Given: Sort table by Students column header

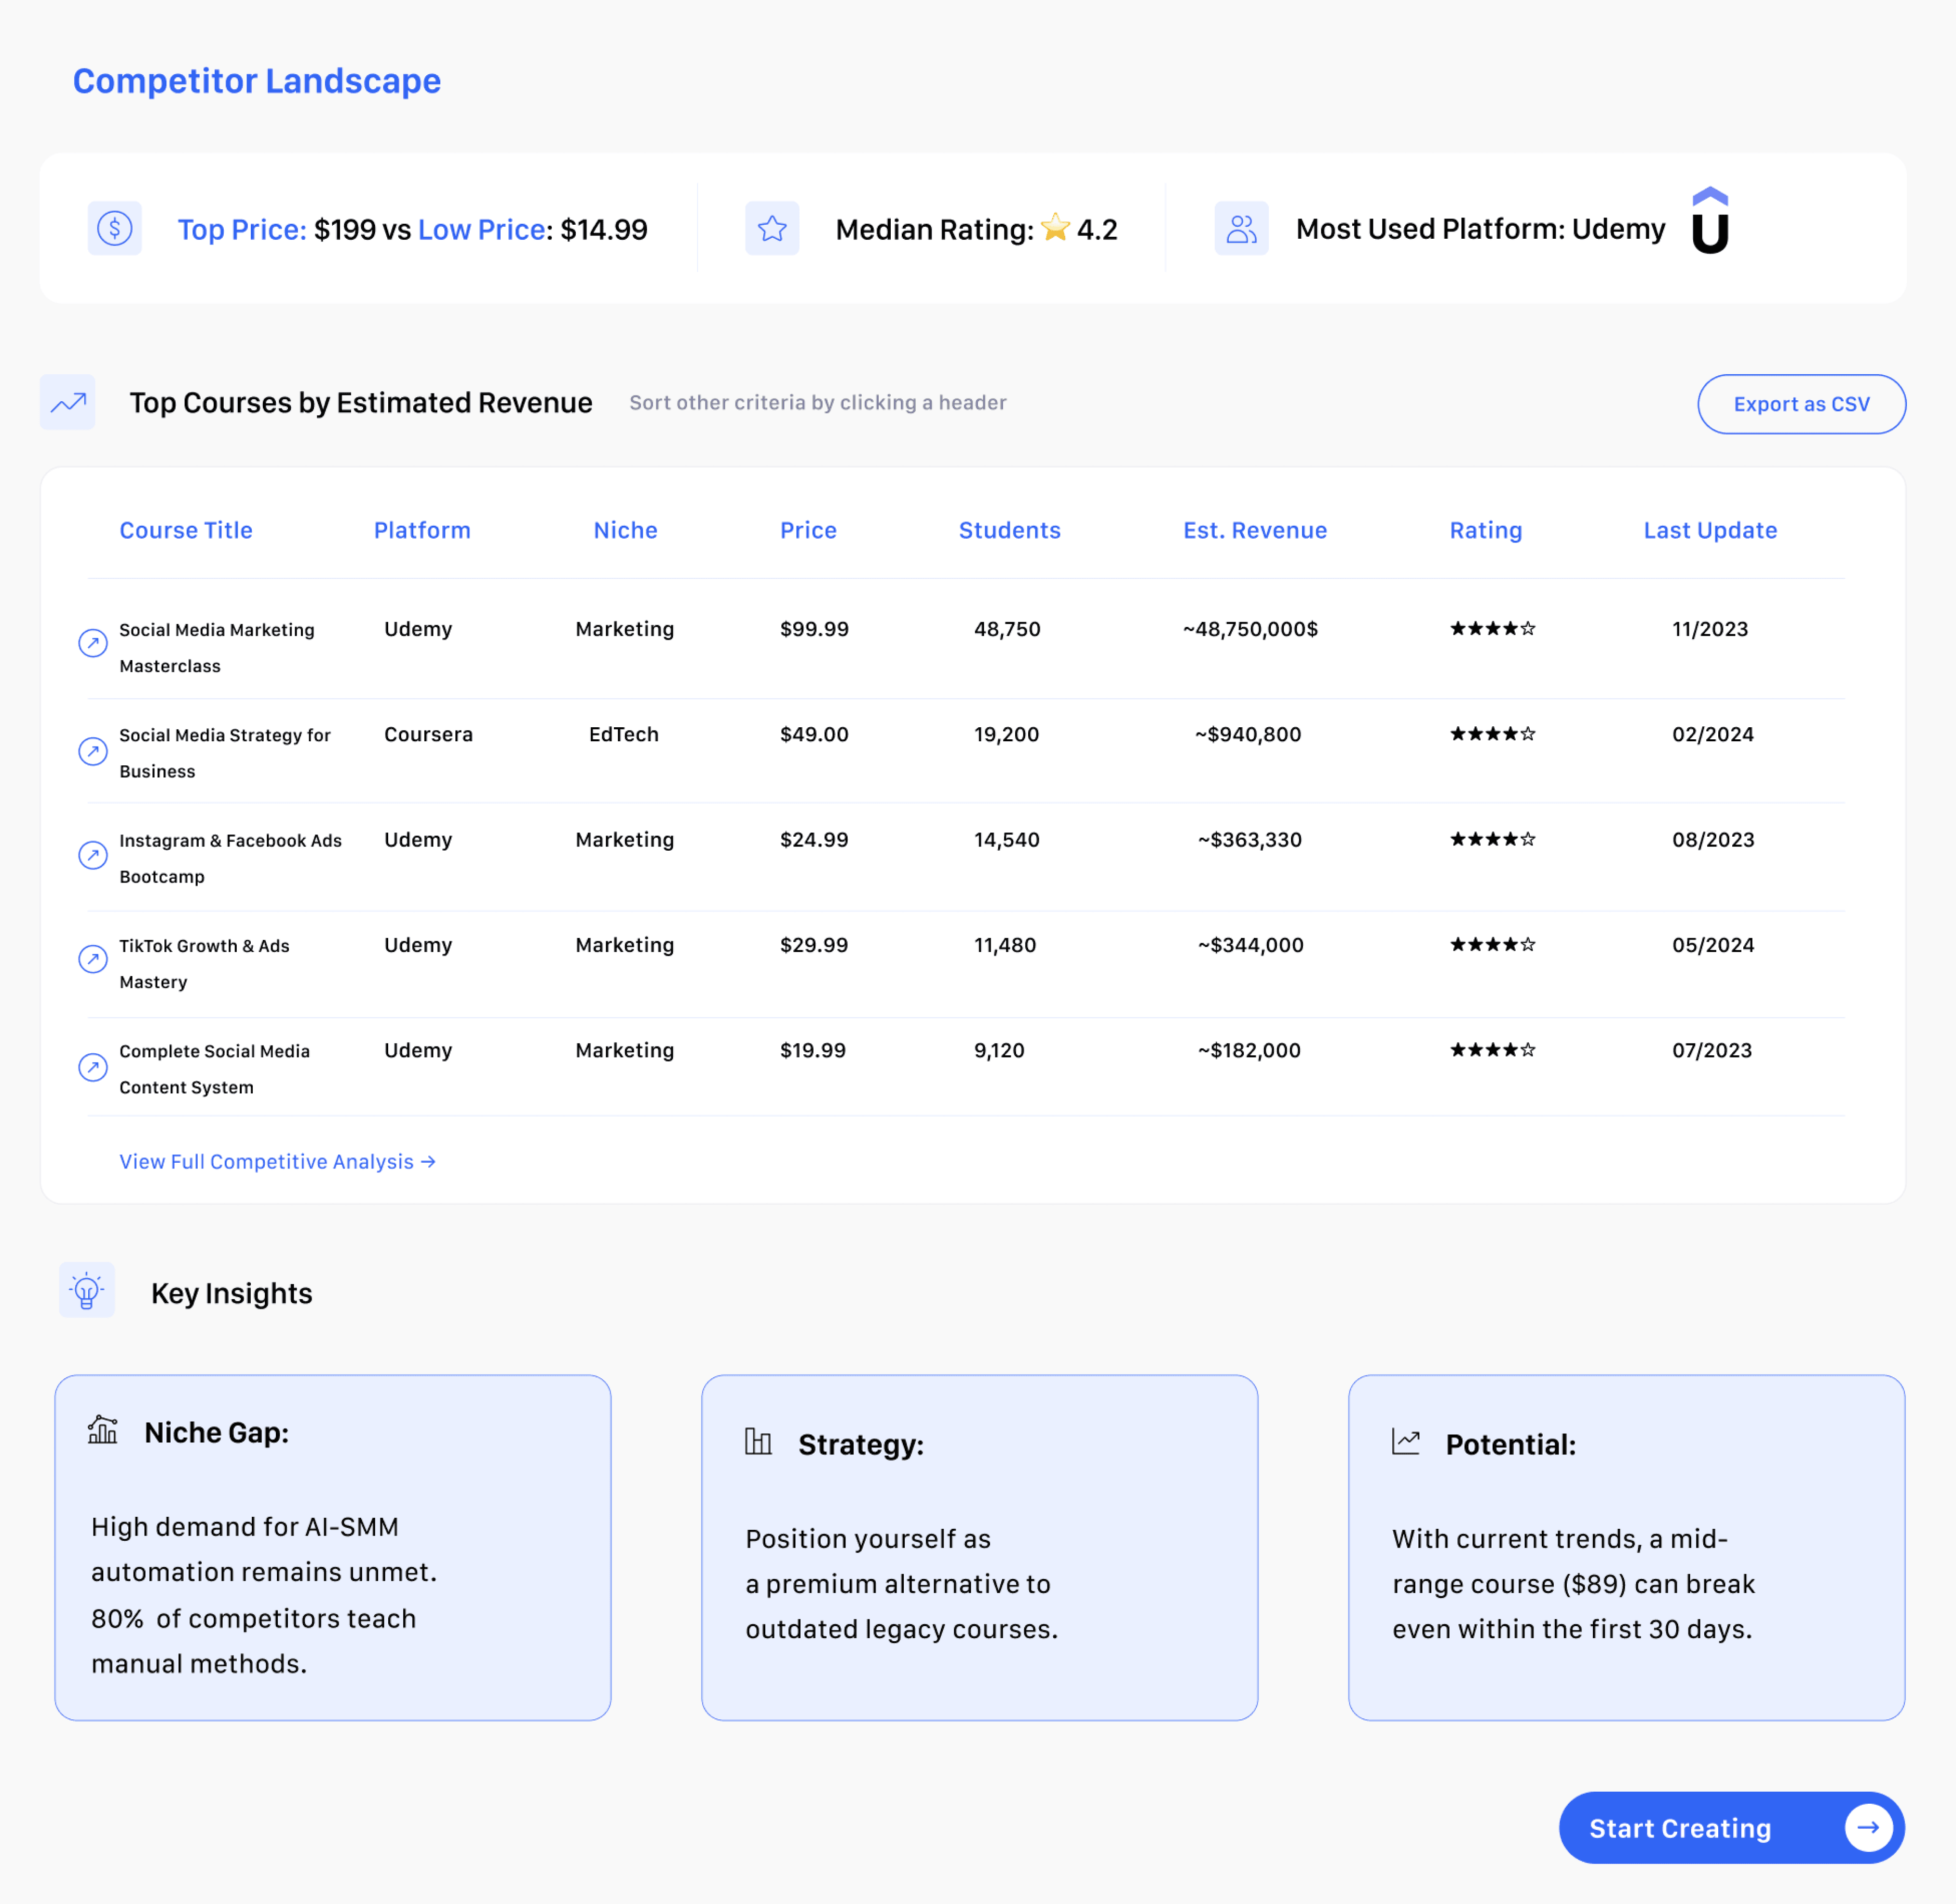Looking at the screenshot, I should (1009, 531).
